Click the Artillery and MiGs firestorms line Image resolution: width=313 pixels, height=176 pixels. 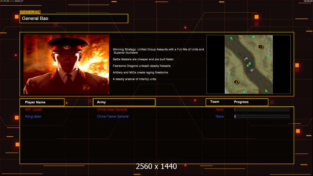tap(141, 72)
